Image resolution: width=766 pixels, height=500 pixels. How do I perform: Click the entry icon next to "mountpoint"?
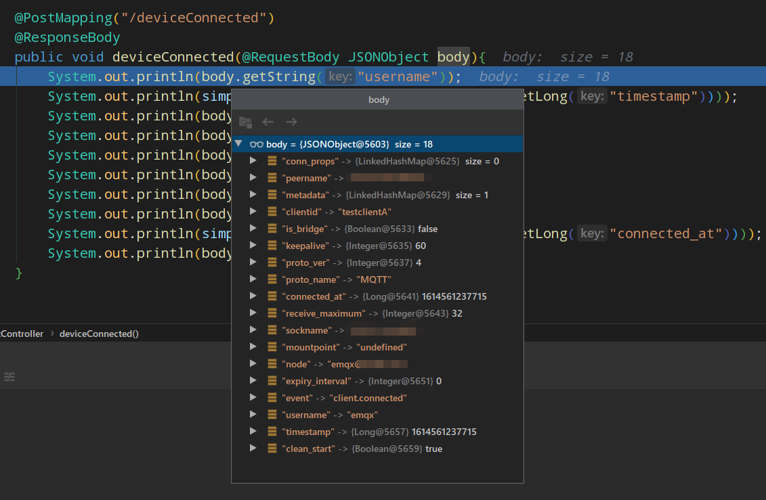pyautogui.click(x=272, y=347)
